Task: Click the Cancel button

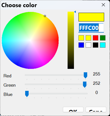Action: (96, 110)
